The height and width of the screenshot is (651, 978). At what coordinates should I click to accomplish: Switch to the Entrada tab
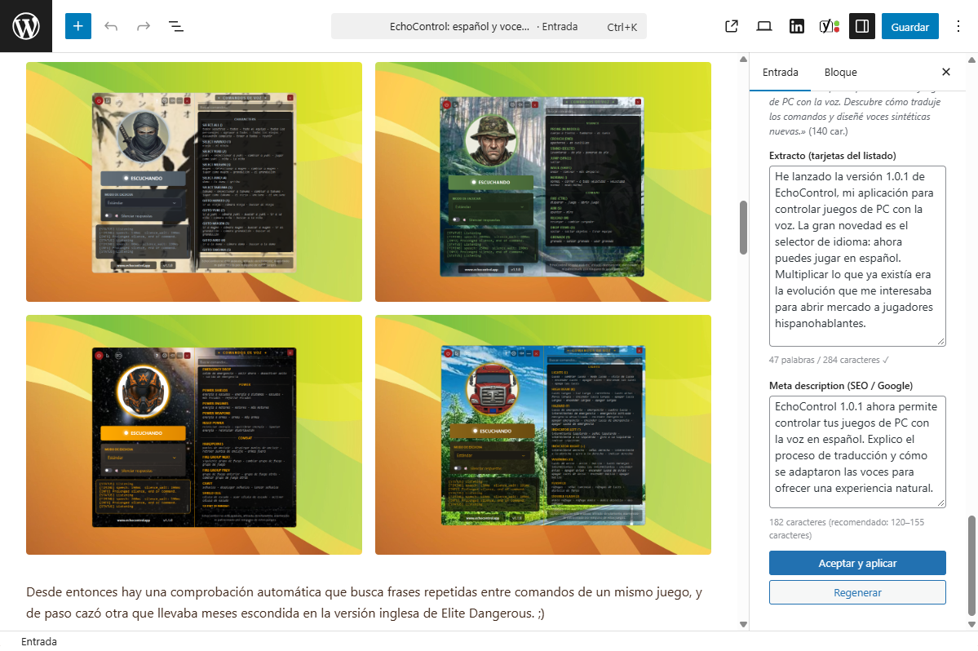click(781, 72)
